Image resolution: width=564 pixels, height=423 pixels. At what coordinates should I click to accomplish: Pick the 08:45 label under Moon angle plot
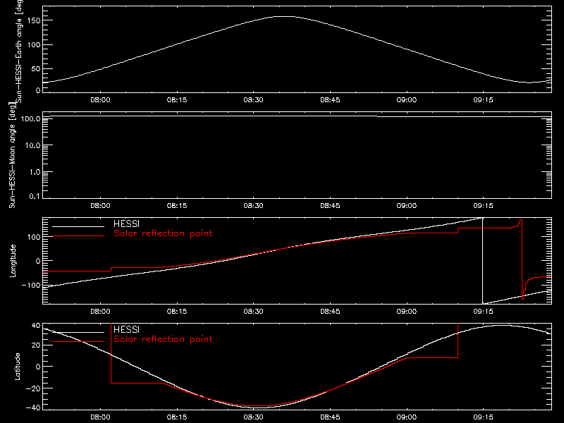point(330,205)
